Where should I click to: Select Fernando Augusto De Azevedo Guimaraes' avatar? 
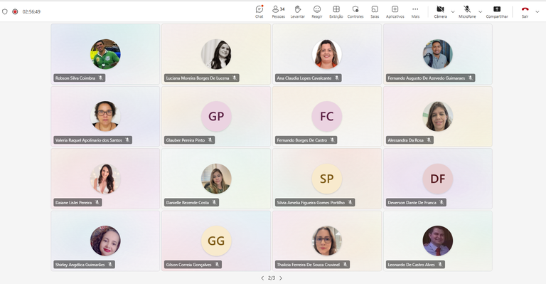pyautogui.click(x=438, y=54)
